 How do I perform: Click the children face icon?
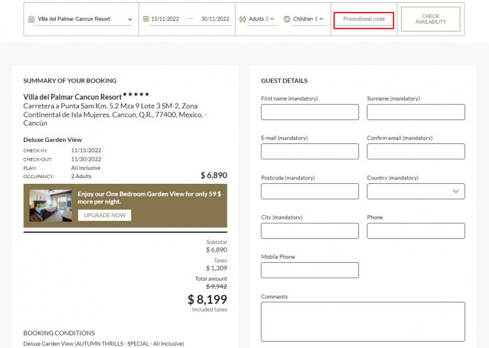click(287, 19)
